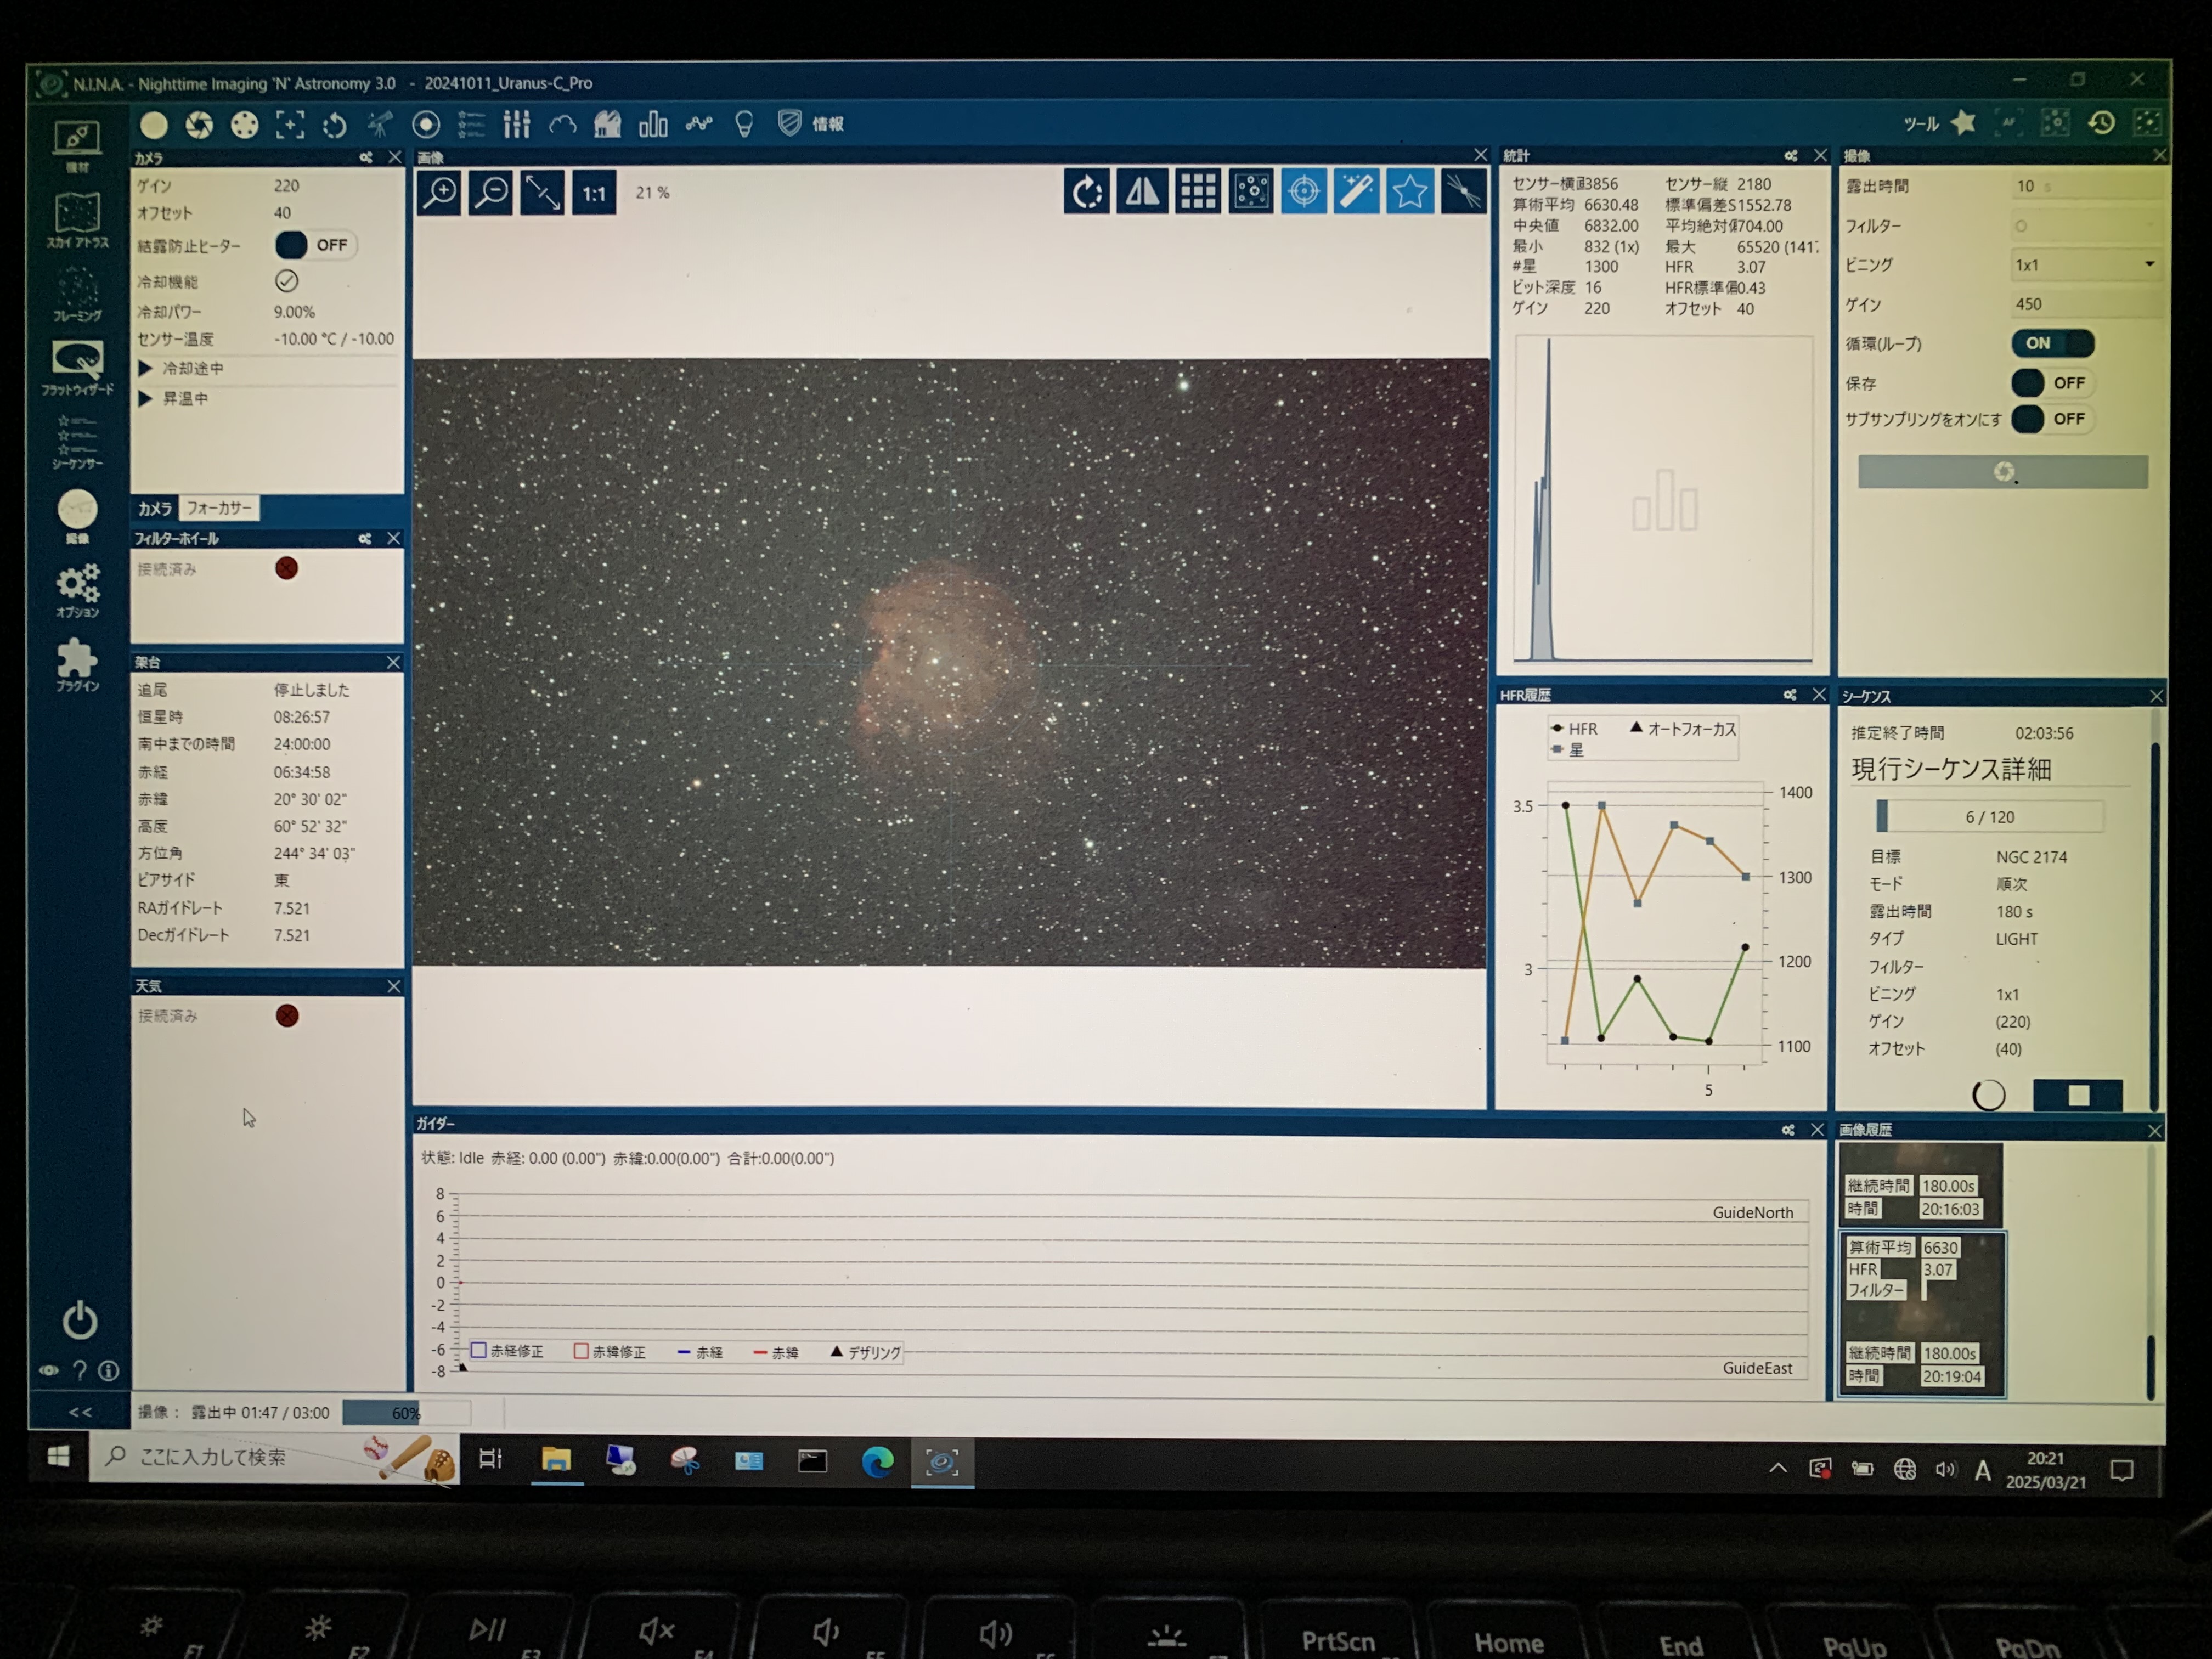Image resolution: width=2212 pixels, height=1659 pixels.
Task: Open the フレーミング framing assistant
Action: [x=77, y=295]
